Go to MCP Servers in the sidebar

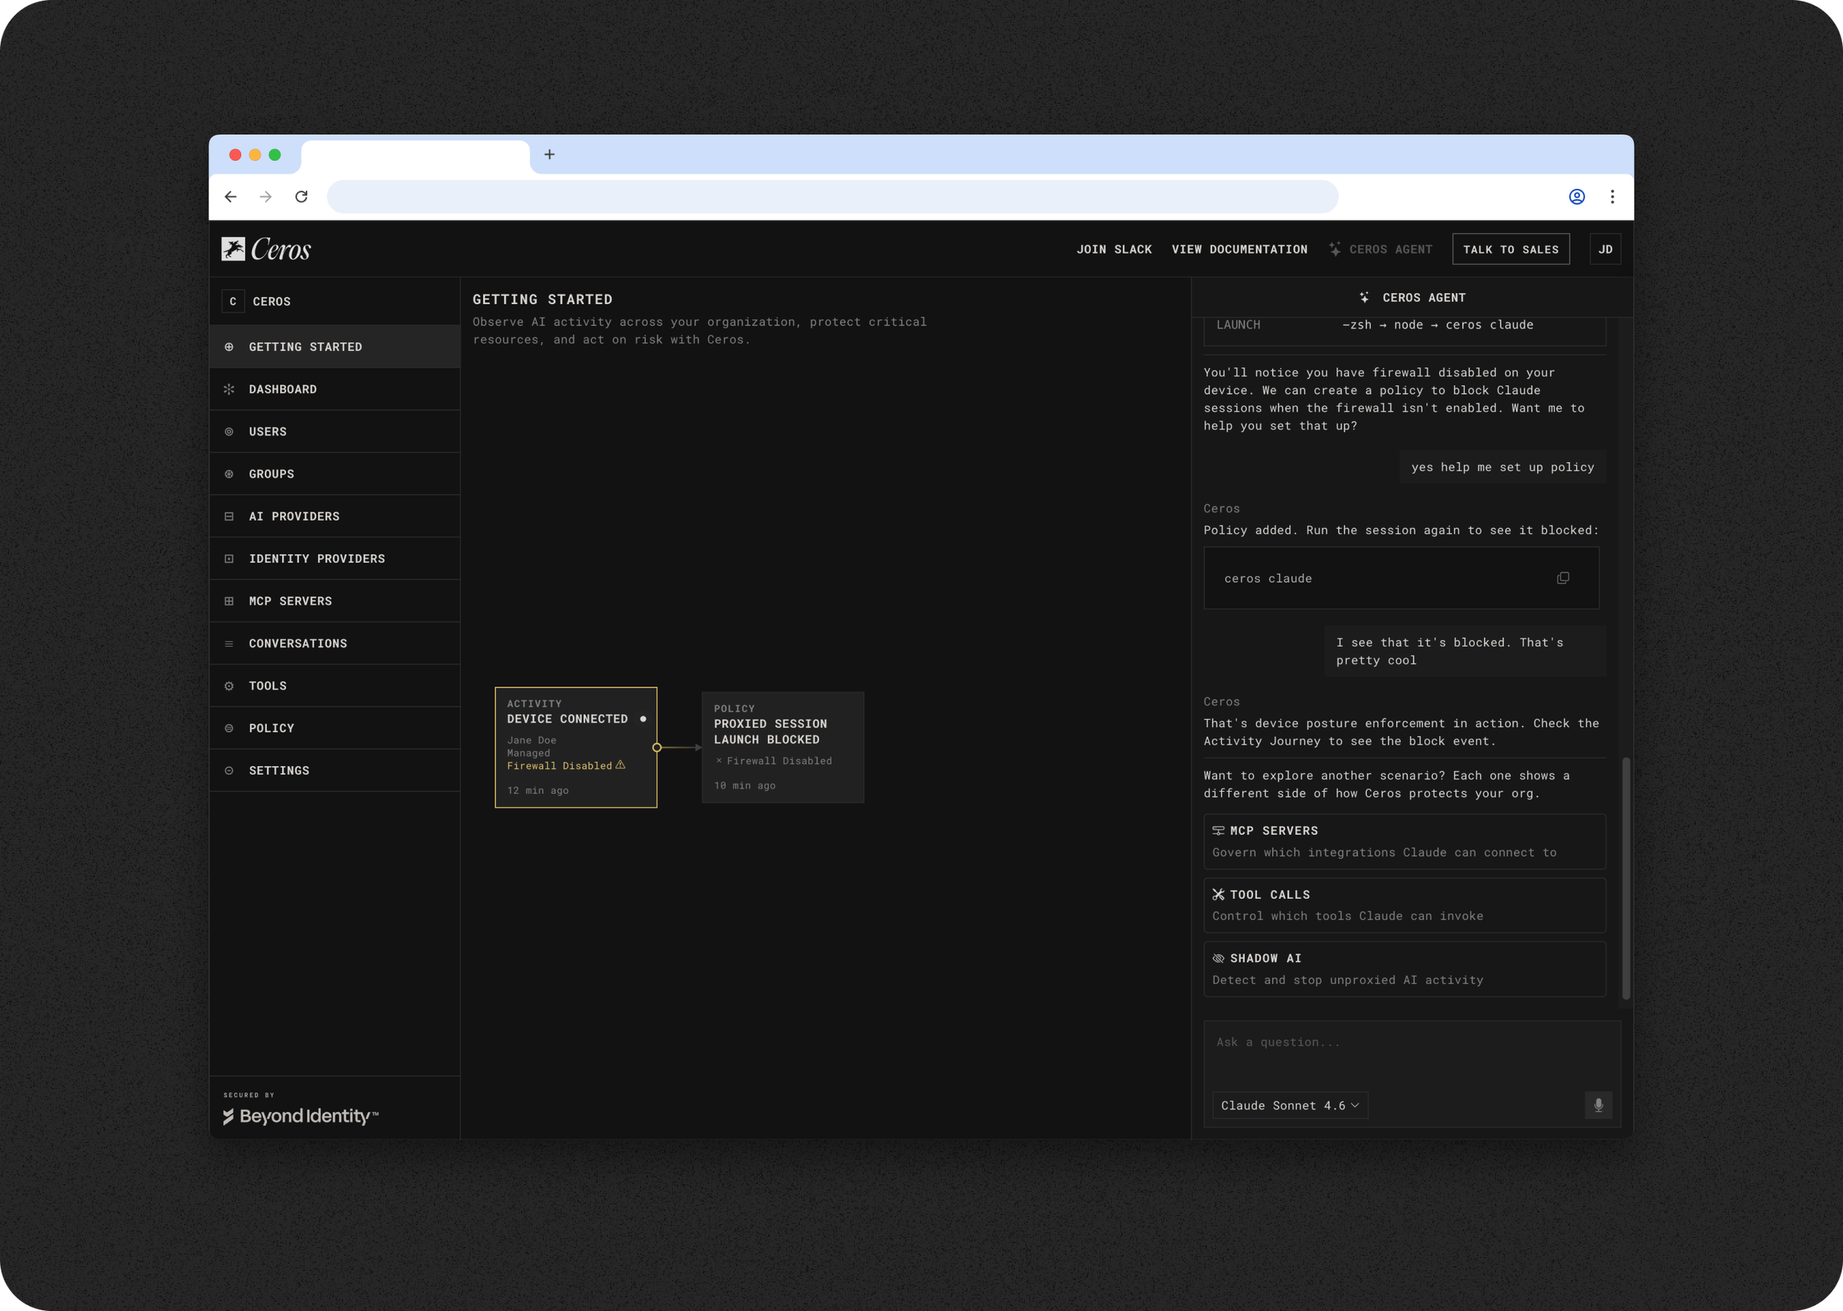pyautogui.click(x=290, y=601)
